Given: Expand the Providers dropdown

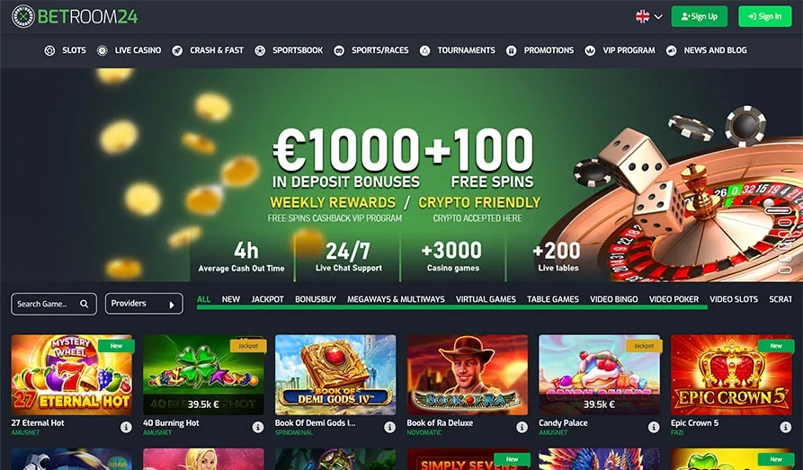Looking at the screenshot, I should point(144,304).
